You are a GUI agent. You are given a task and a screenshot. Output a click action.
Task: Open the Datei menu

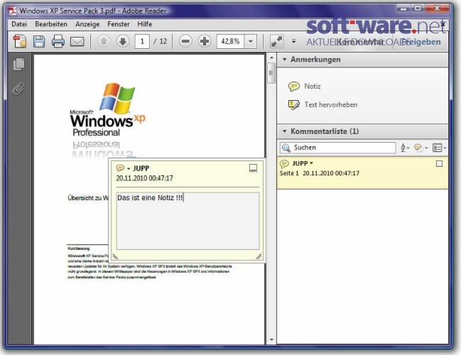(x=19, y=24)
